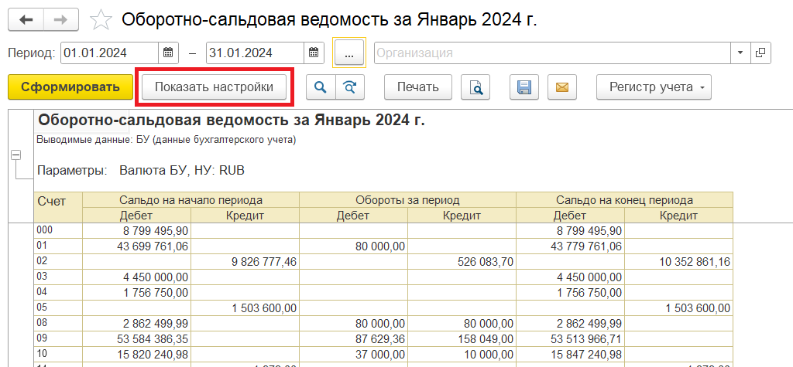Expand the Организация dropdown list

click(x=740, y=53)
